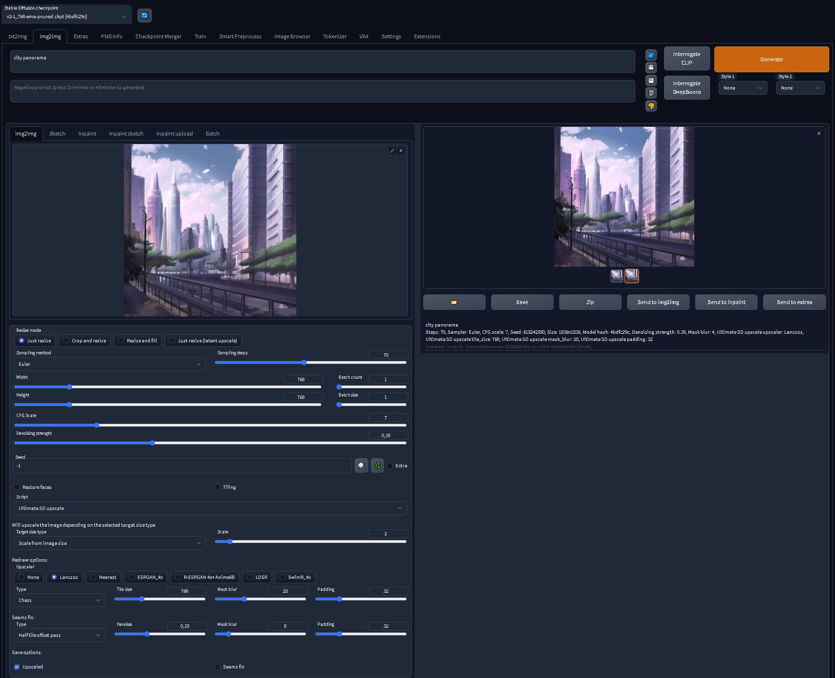
Task: Enable the Restore faces checkbox
Action: click(x=17, y=487)
